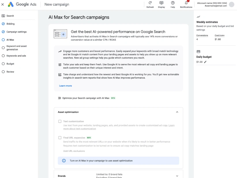
Task: Check the Final URL expansion checkbox
Action: pyautogui.click(x=60, y=138)
